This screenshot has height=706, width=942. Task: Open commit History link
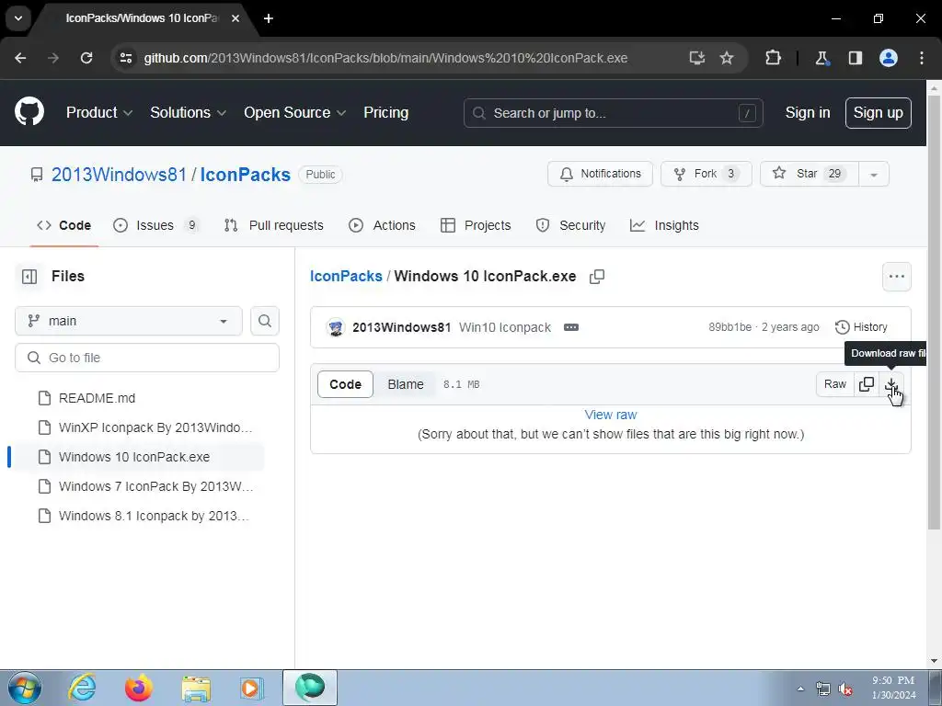coord(861,327)
